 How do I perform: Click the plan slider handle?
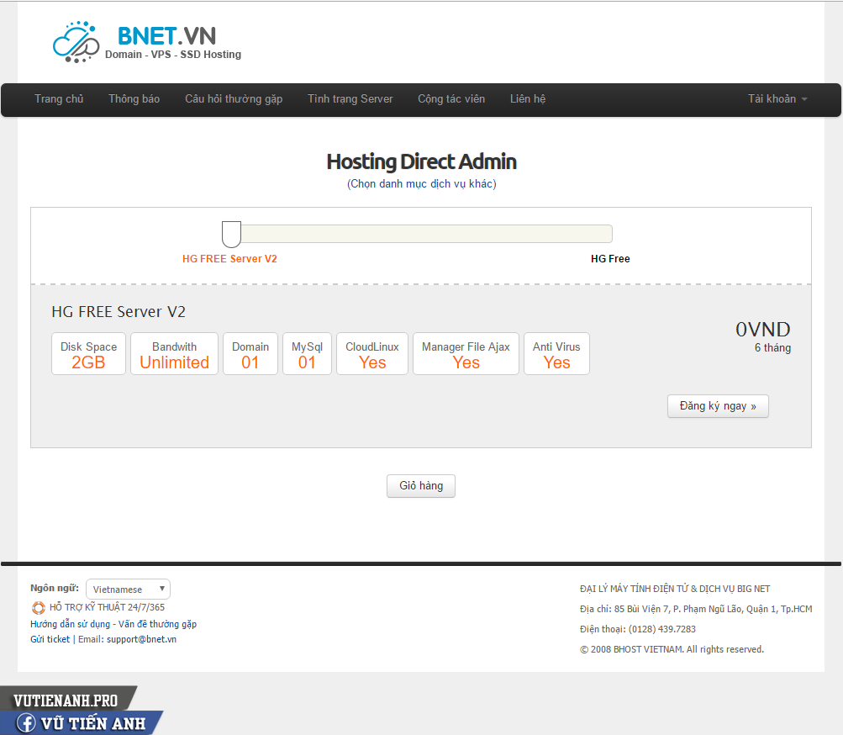coord(231,234)
